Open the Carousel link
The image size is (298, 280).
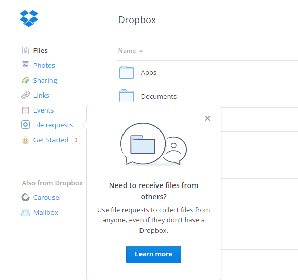point(47,197)
